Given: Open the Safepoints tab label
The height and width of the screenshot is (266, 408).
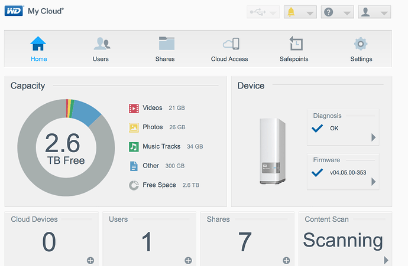Looking at the screenshot, I should click(x=294, y=59).
